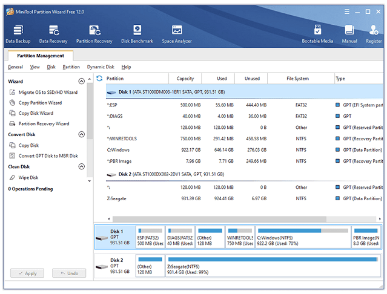Screen dimensions: 387x294
Task: Sort by the File System column header
Action: 301,79
